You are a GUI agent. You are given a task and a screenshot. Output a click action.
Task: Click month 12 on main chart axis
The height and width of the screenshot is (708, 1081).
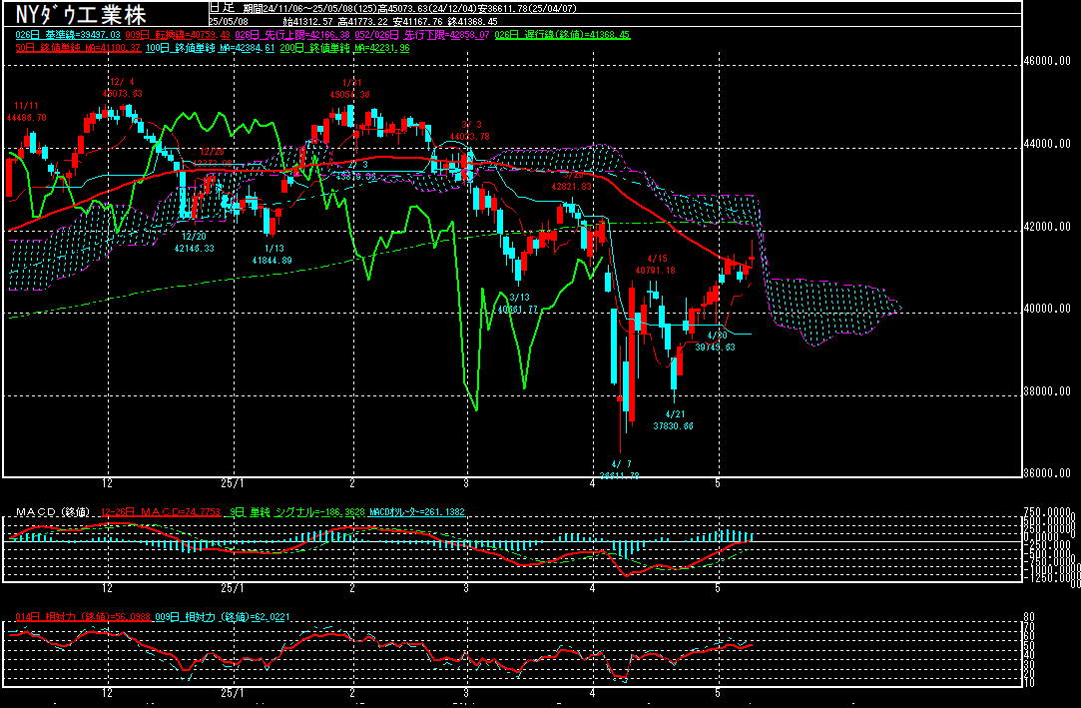tap(107, 483)
